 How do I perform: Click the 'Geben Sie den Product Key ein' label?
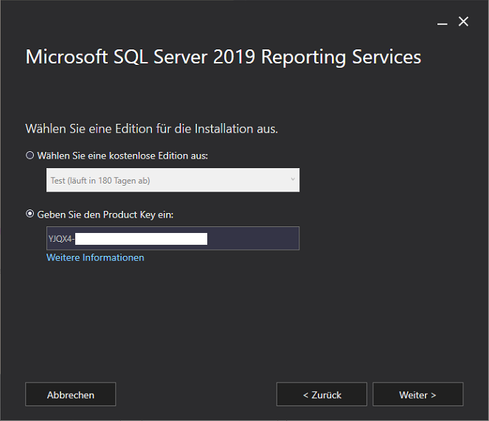click(110, 214)
